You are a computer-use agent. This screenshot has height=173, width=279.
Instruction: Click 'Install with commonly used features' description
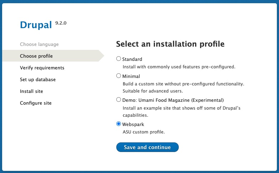pyautogui.click(x=179, y=67)
